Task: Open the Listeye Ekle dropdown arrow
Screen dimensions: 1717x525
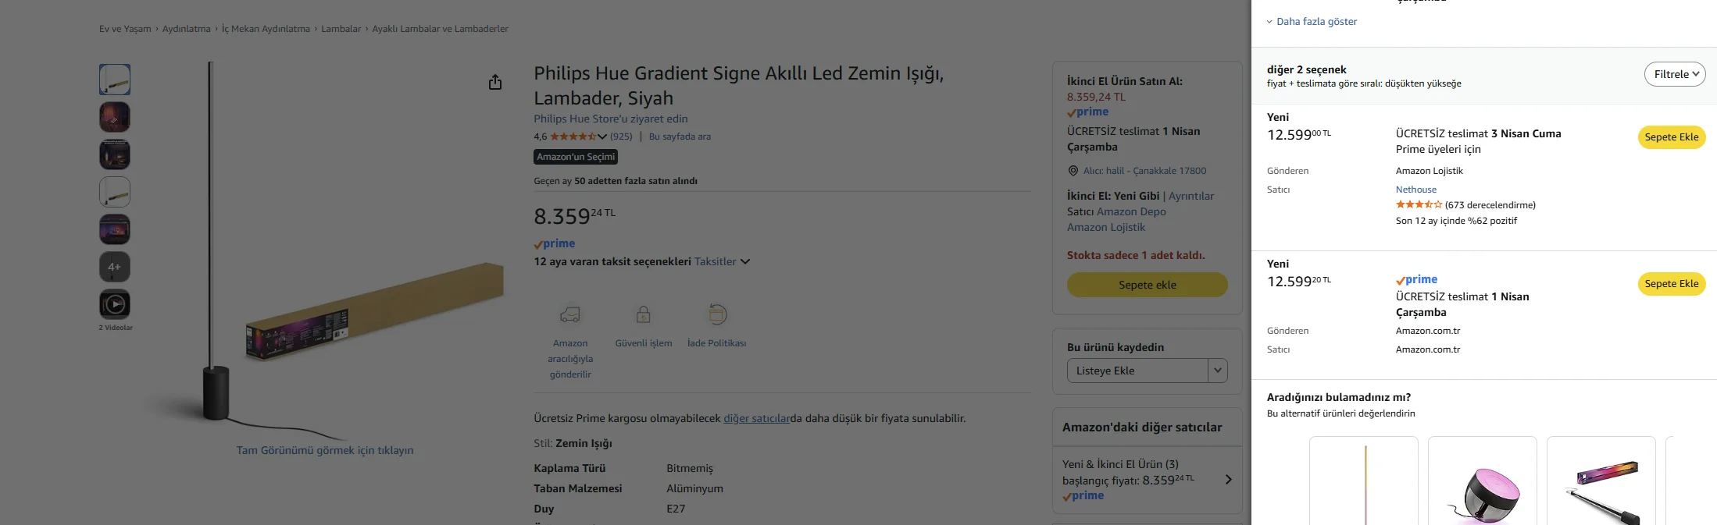Action: (1217, 371)
